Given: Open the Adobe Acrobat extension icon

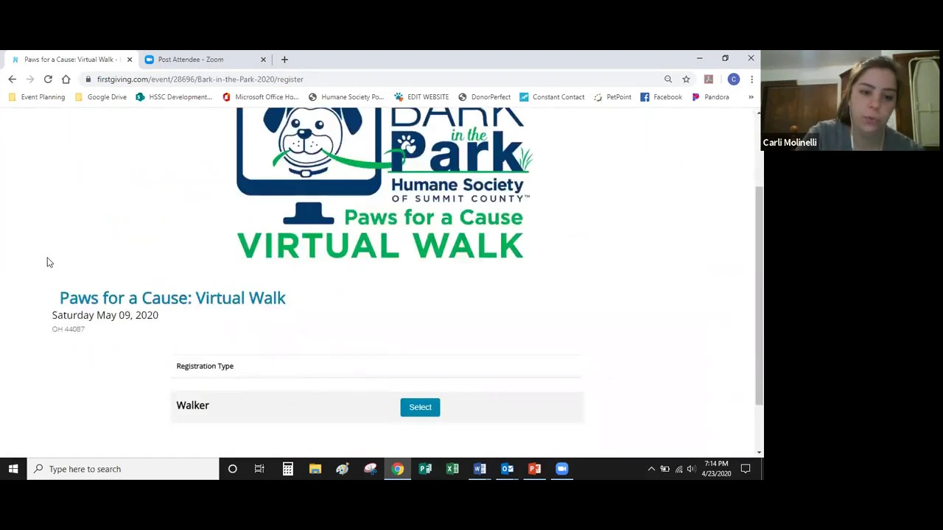Looking at the screenshot, I should tap(709, 79).
